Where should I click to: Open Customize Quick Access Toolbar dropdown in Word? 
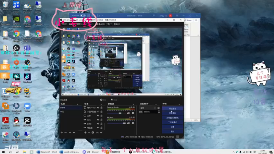click(102, 15)
